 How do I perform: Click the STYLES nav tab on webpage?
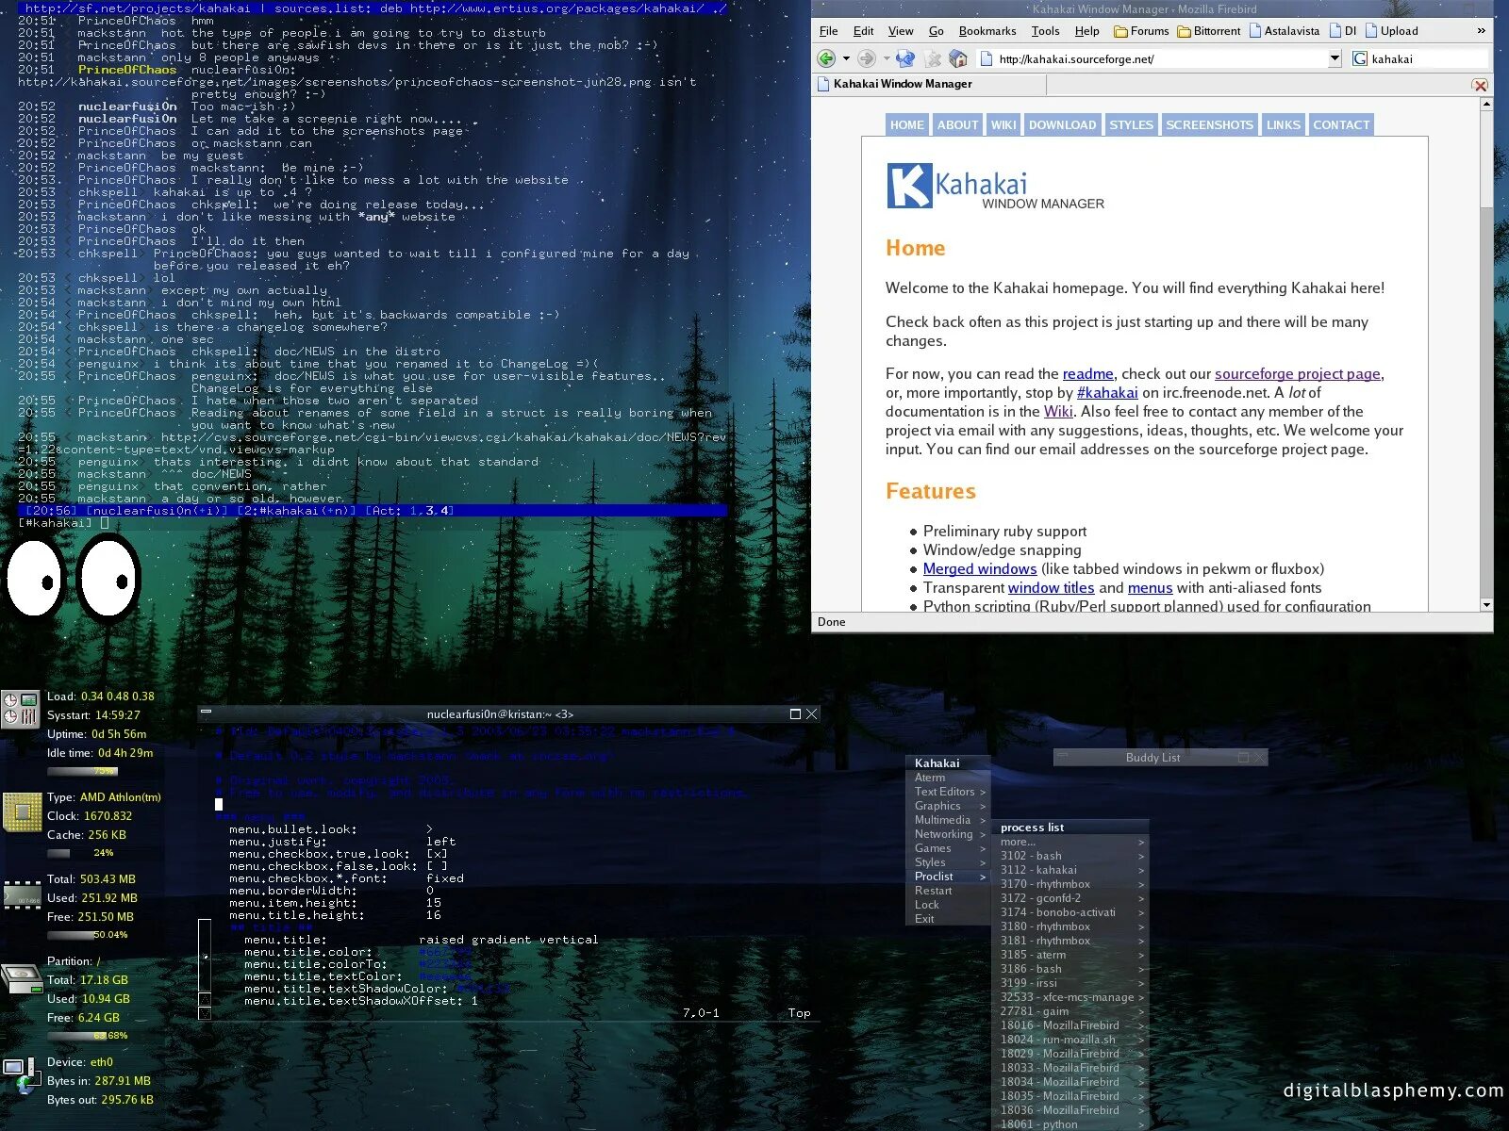pyautogui.click(x=1131, y=124)
